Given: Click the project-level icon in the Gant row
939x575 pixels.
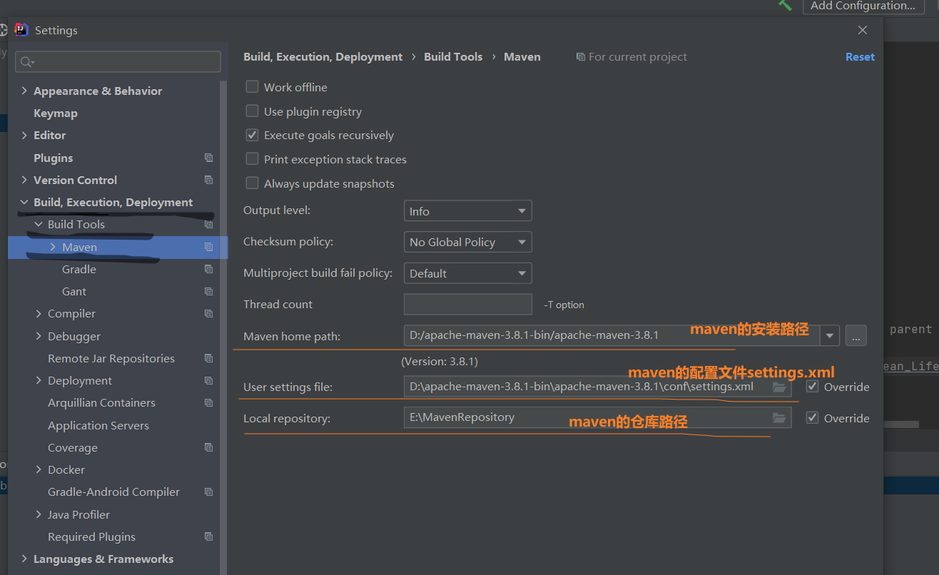Looking at the screenshot, I should (208, 291).
